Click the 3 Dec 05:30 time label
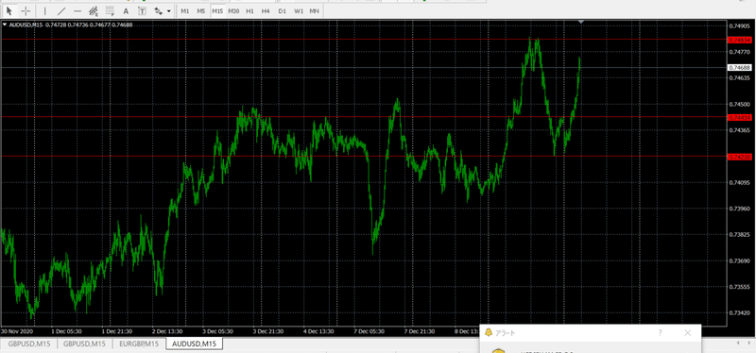 pos(217,331)
